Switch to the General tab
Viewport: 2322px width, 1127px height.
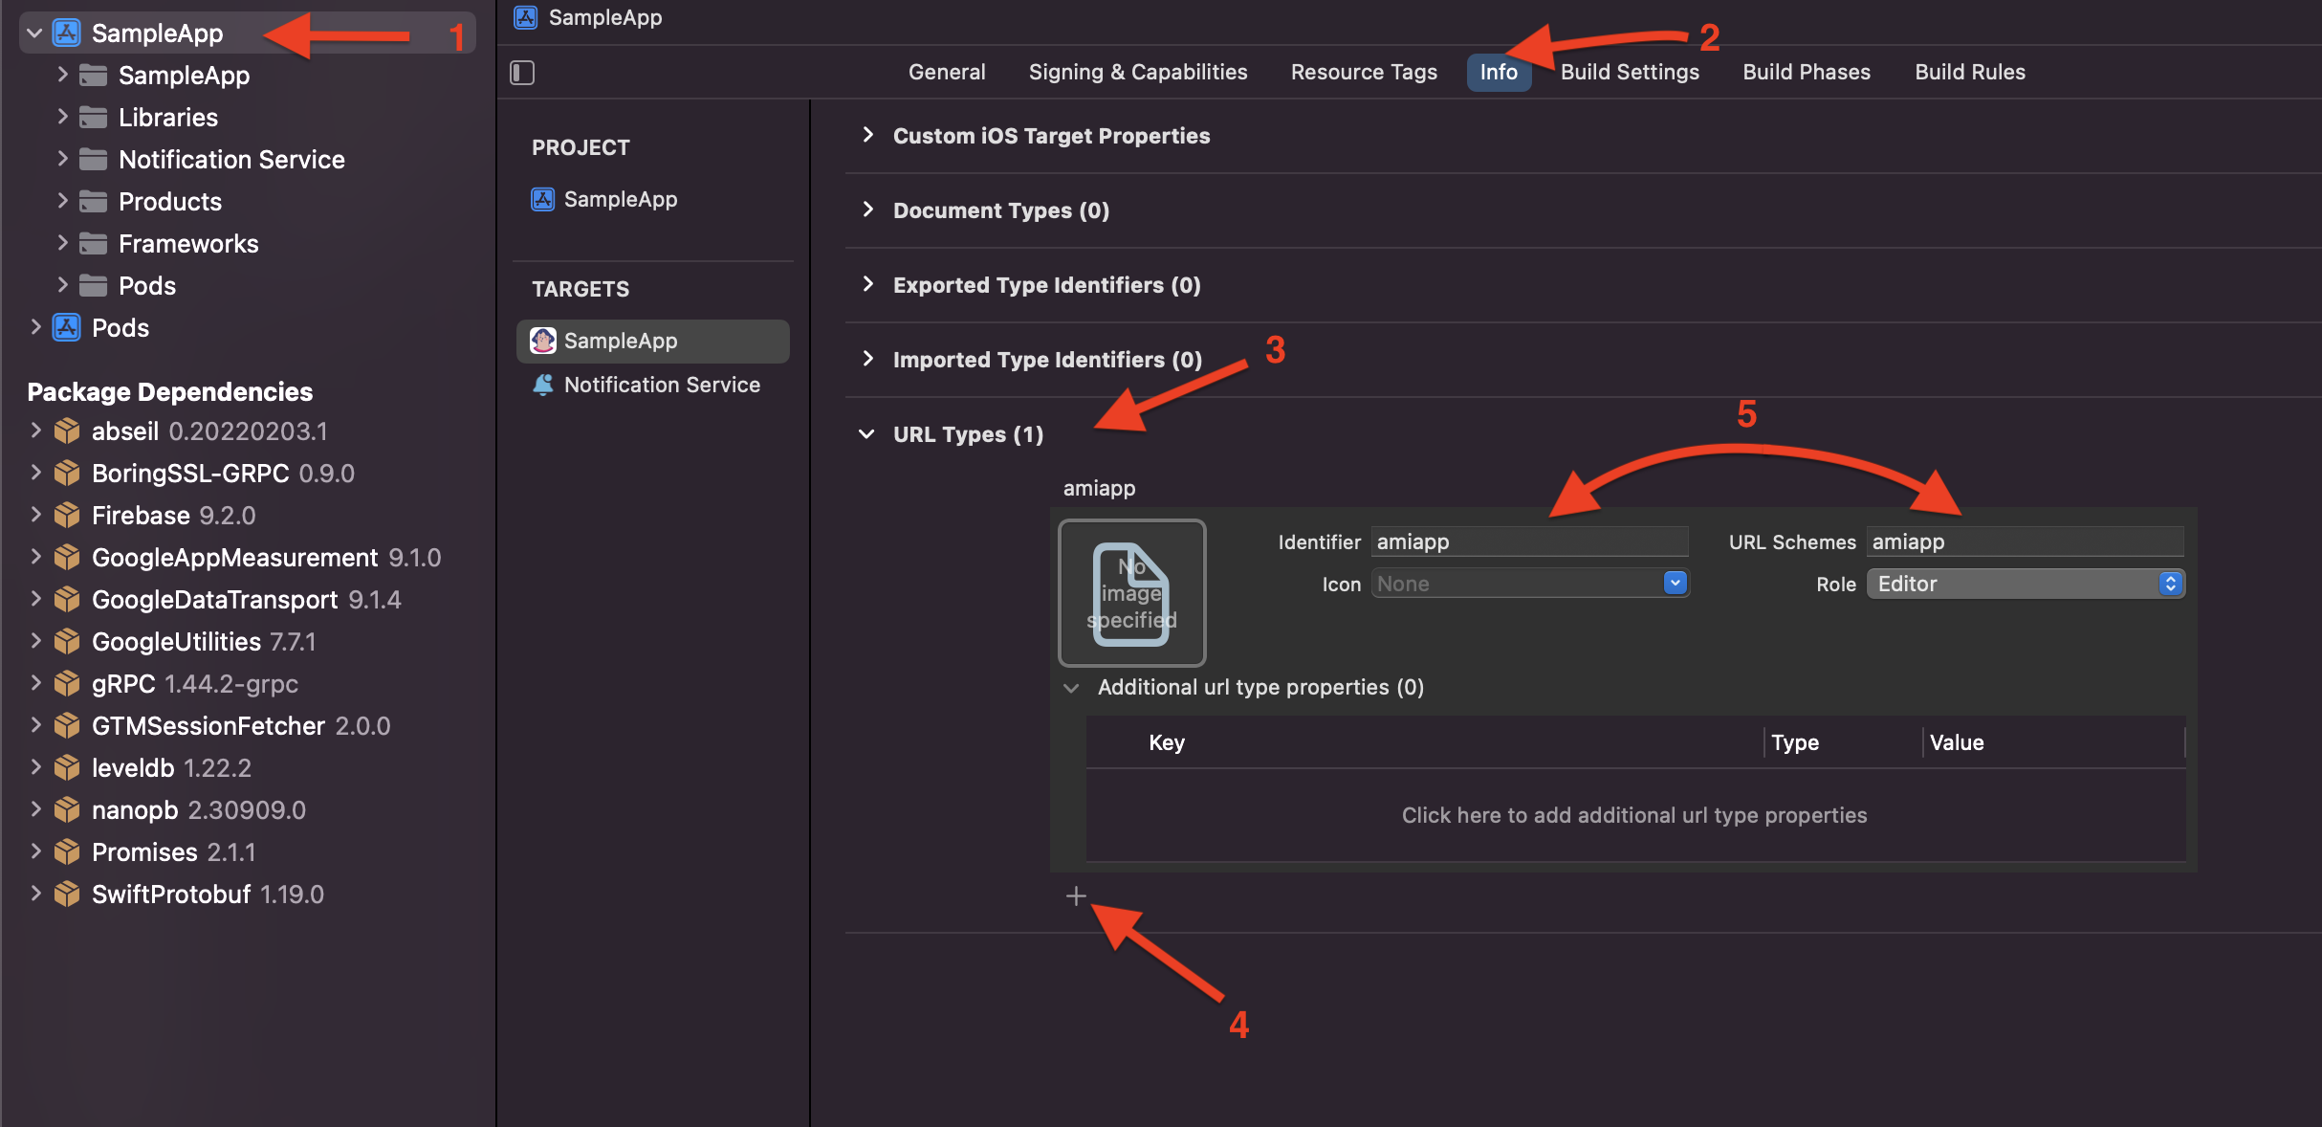947,73
